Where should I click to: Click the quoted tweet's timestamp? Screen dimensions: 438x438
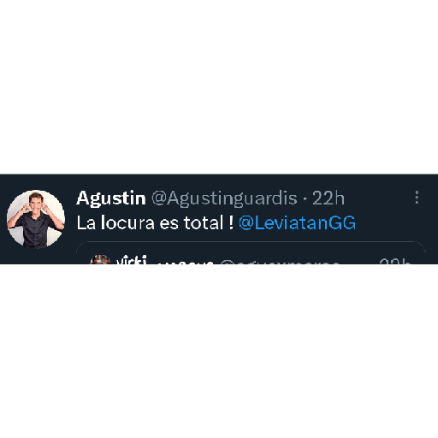point(394,261)
